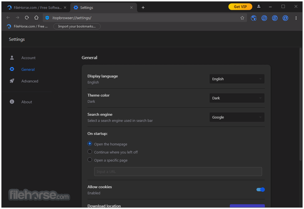Close the Settings tab
304x209 pixels.
tap(131, 7)
